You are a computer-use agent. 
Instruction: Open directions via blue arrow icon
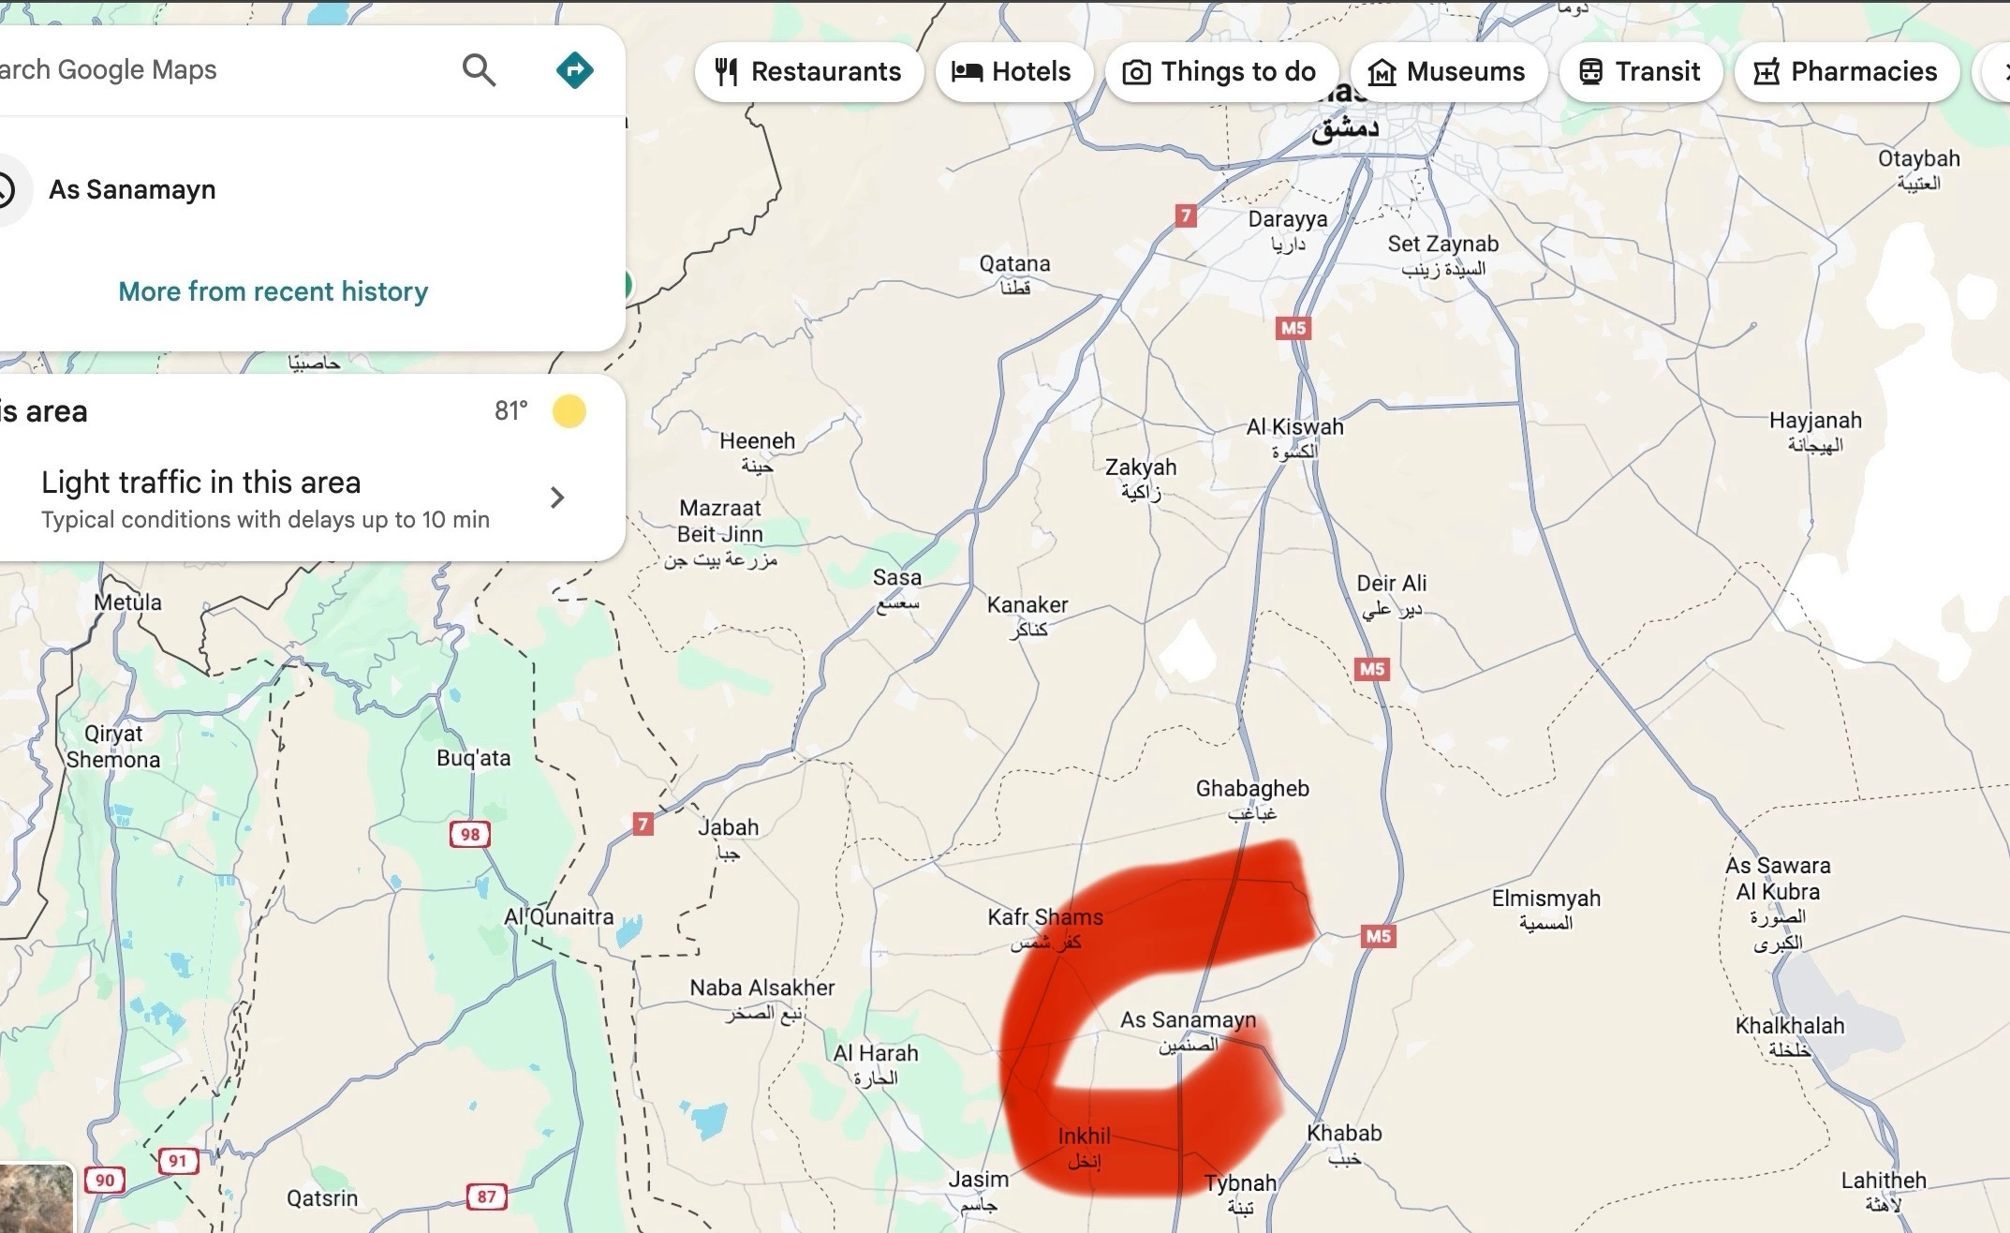574,70
